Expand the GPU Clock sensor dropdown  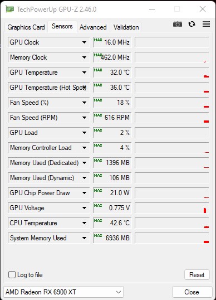click(x=84, y=42)
